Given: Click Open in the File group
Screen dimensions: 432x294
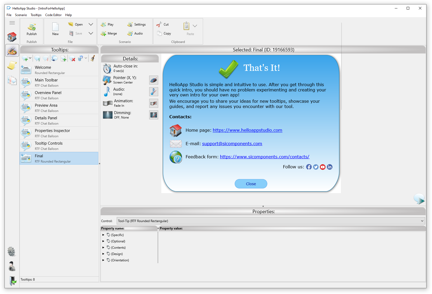Looking at the screenshot, I should point(76,24).
